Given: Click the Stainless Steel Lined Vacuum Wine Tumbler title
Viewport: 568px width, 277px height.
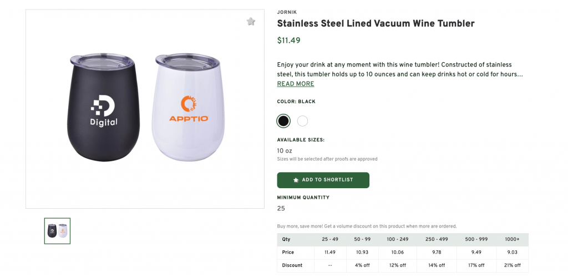Looking at the screenshot, I should click(376, 23).
